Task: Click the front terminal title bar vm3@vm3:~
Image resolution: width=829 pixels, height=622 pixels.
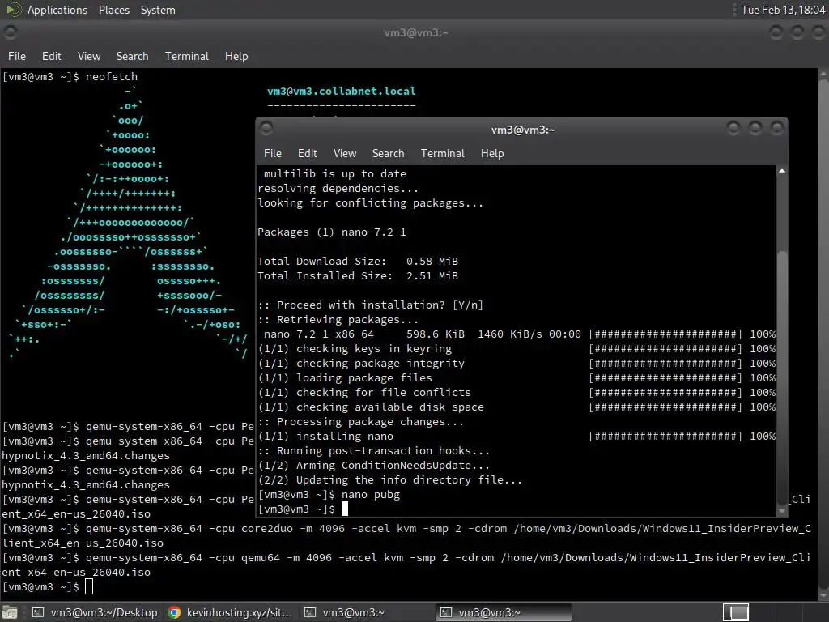Action: 523,130
